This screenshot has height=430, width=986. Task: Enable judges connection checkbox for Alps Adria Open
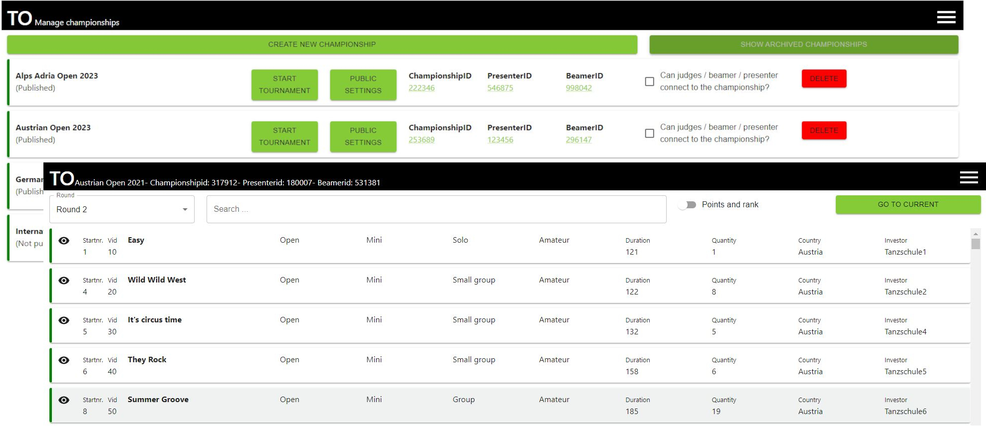[x=649, y=81]
